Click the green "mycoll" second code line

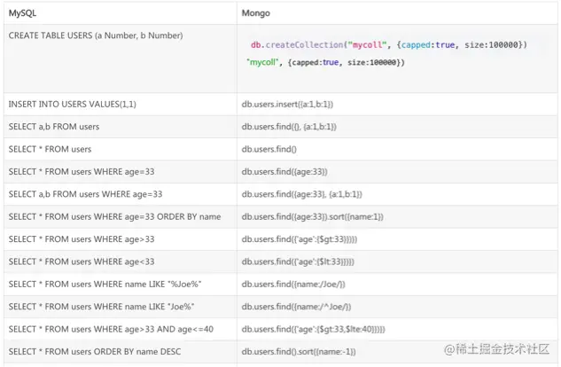point(325,63)
